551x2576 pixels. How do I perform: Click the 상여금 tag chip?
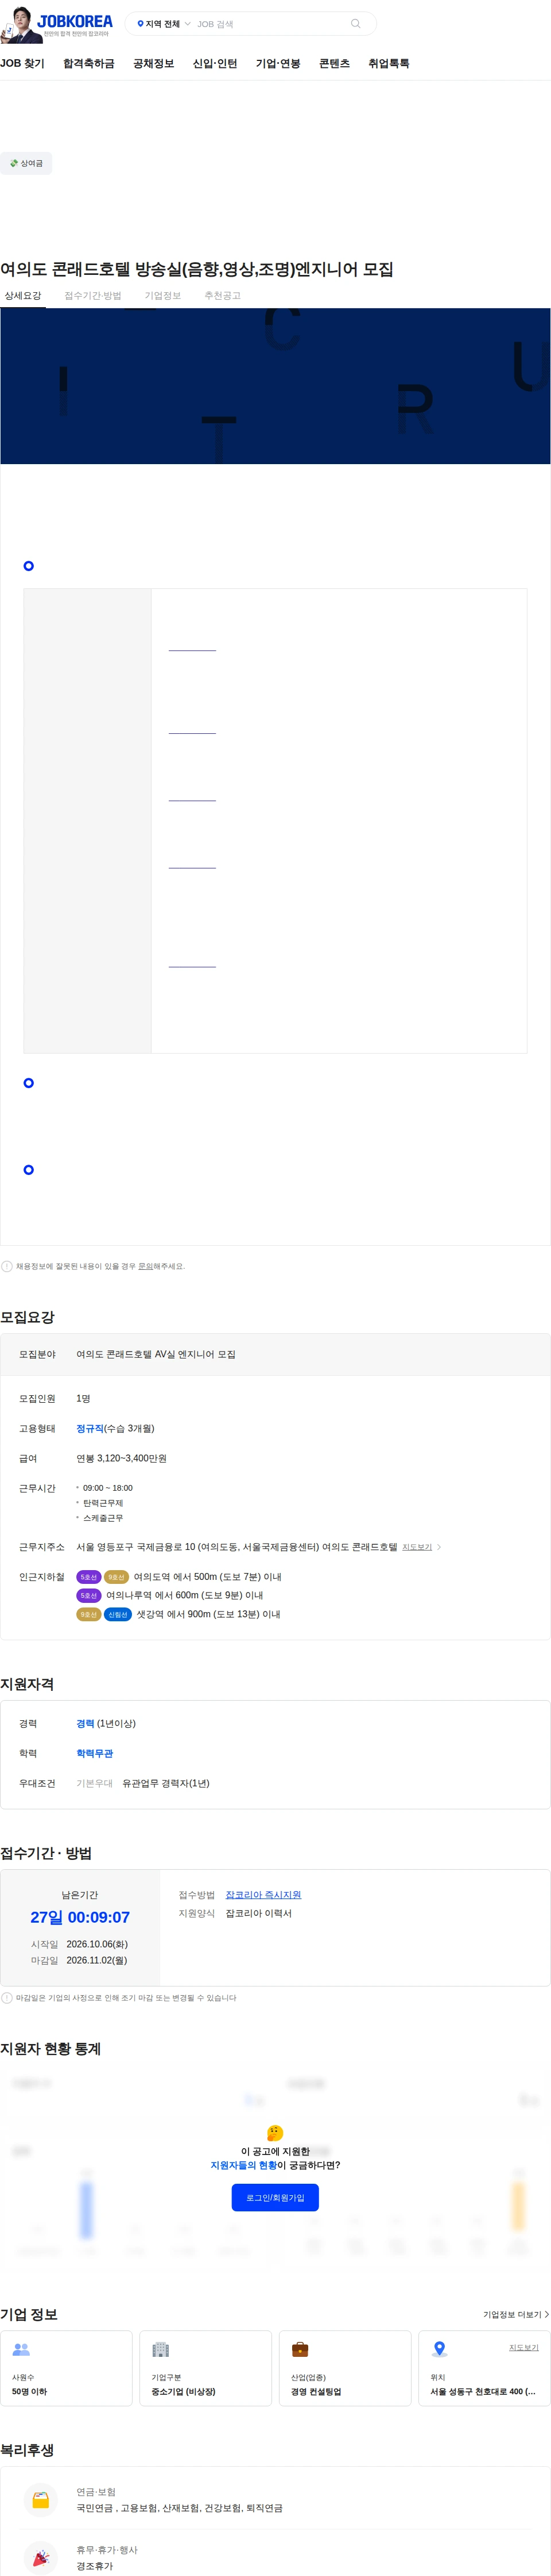click(26, 163)
